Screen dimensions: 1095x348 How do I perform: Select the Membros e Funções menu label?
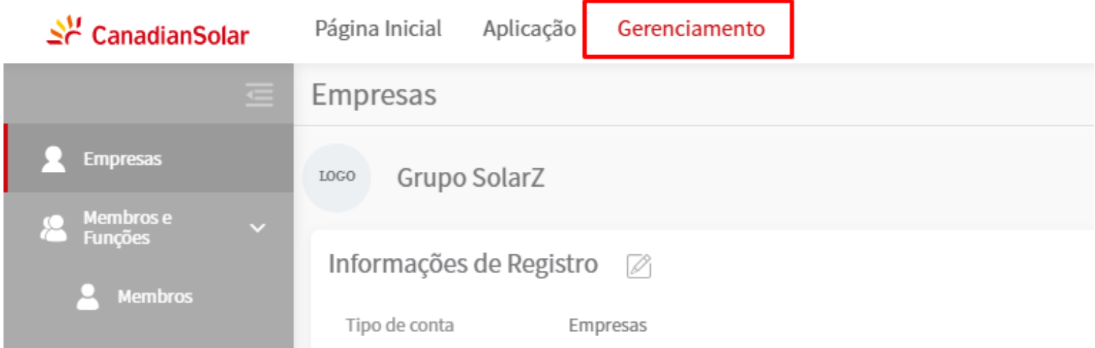(127, 228)
